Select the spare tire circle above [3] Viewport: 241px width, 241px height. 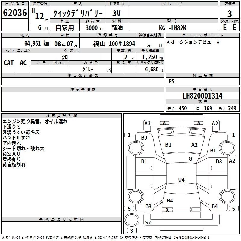(x=132, y=220)
